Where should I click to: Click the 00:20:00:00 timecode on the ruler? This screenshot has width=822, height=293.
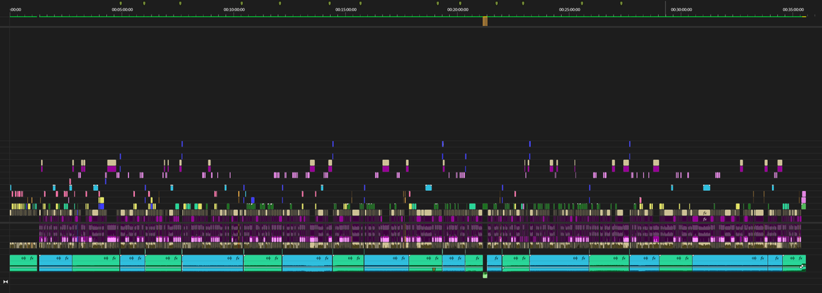[x=458, y=10]
